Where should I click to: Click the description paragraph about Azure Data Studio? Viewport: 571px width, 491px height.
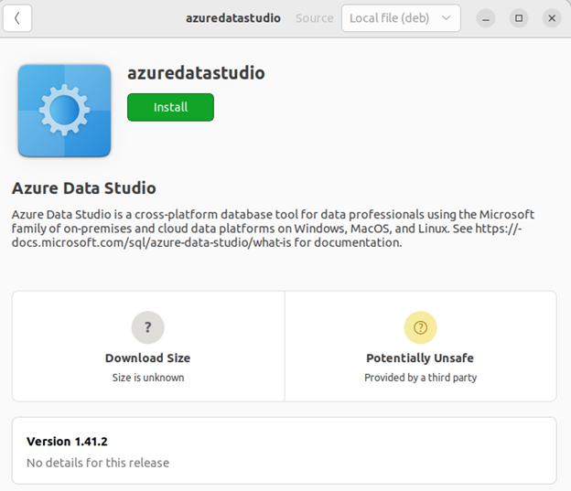tap(273, 229)
